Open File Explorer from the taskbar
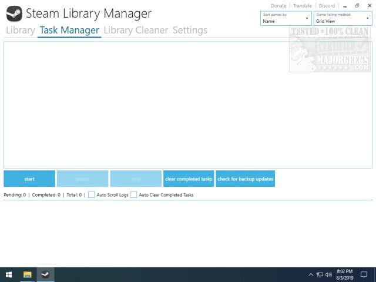Screen dimensions: 376x282 28,274
